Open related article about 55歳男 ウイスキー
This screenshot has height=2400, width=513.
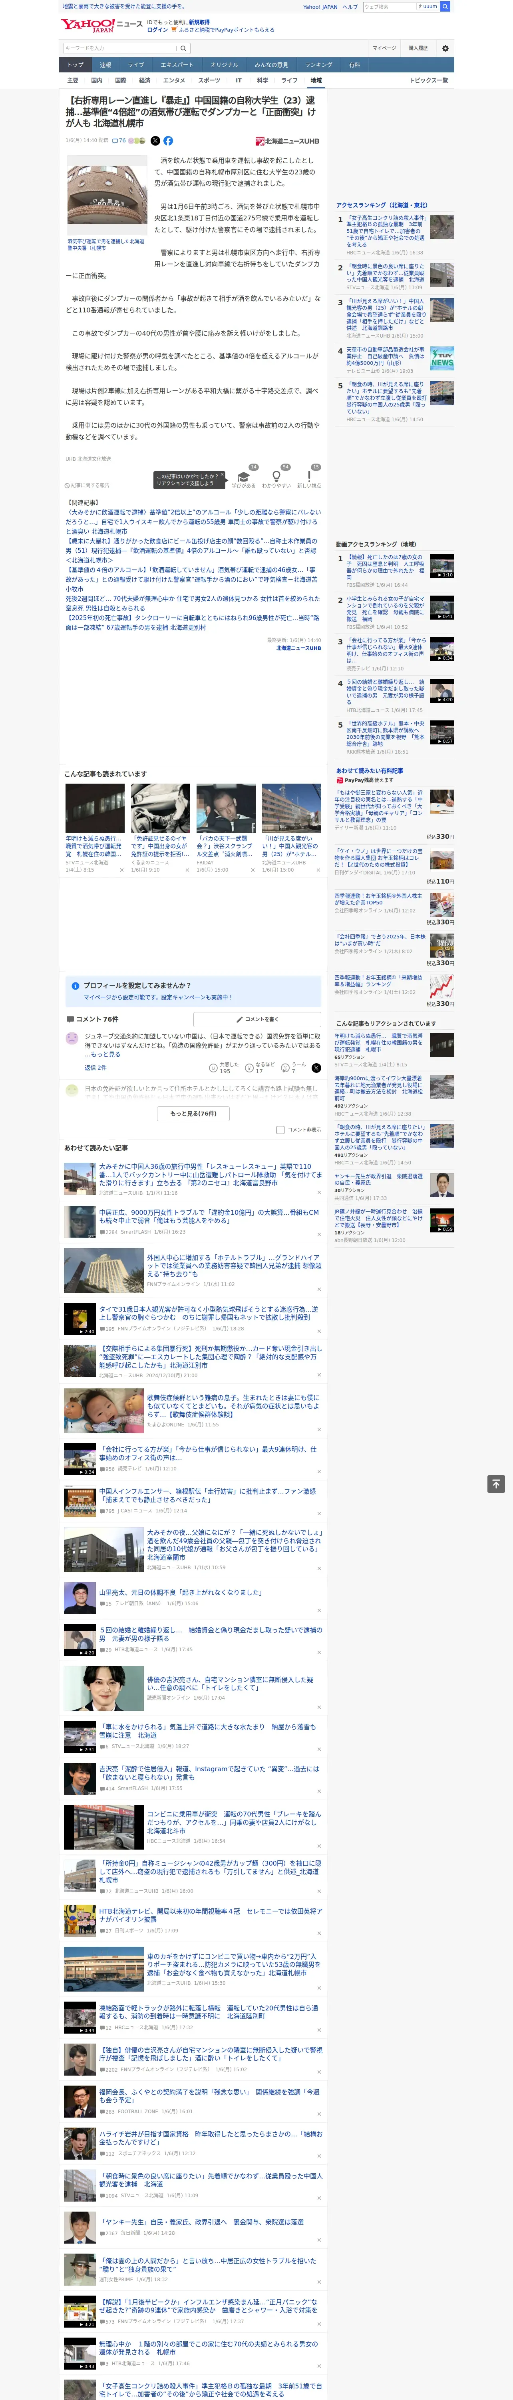pyautogui.click(x=193, y=522)
